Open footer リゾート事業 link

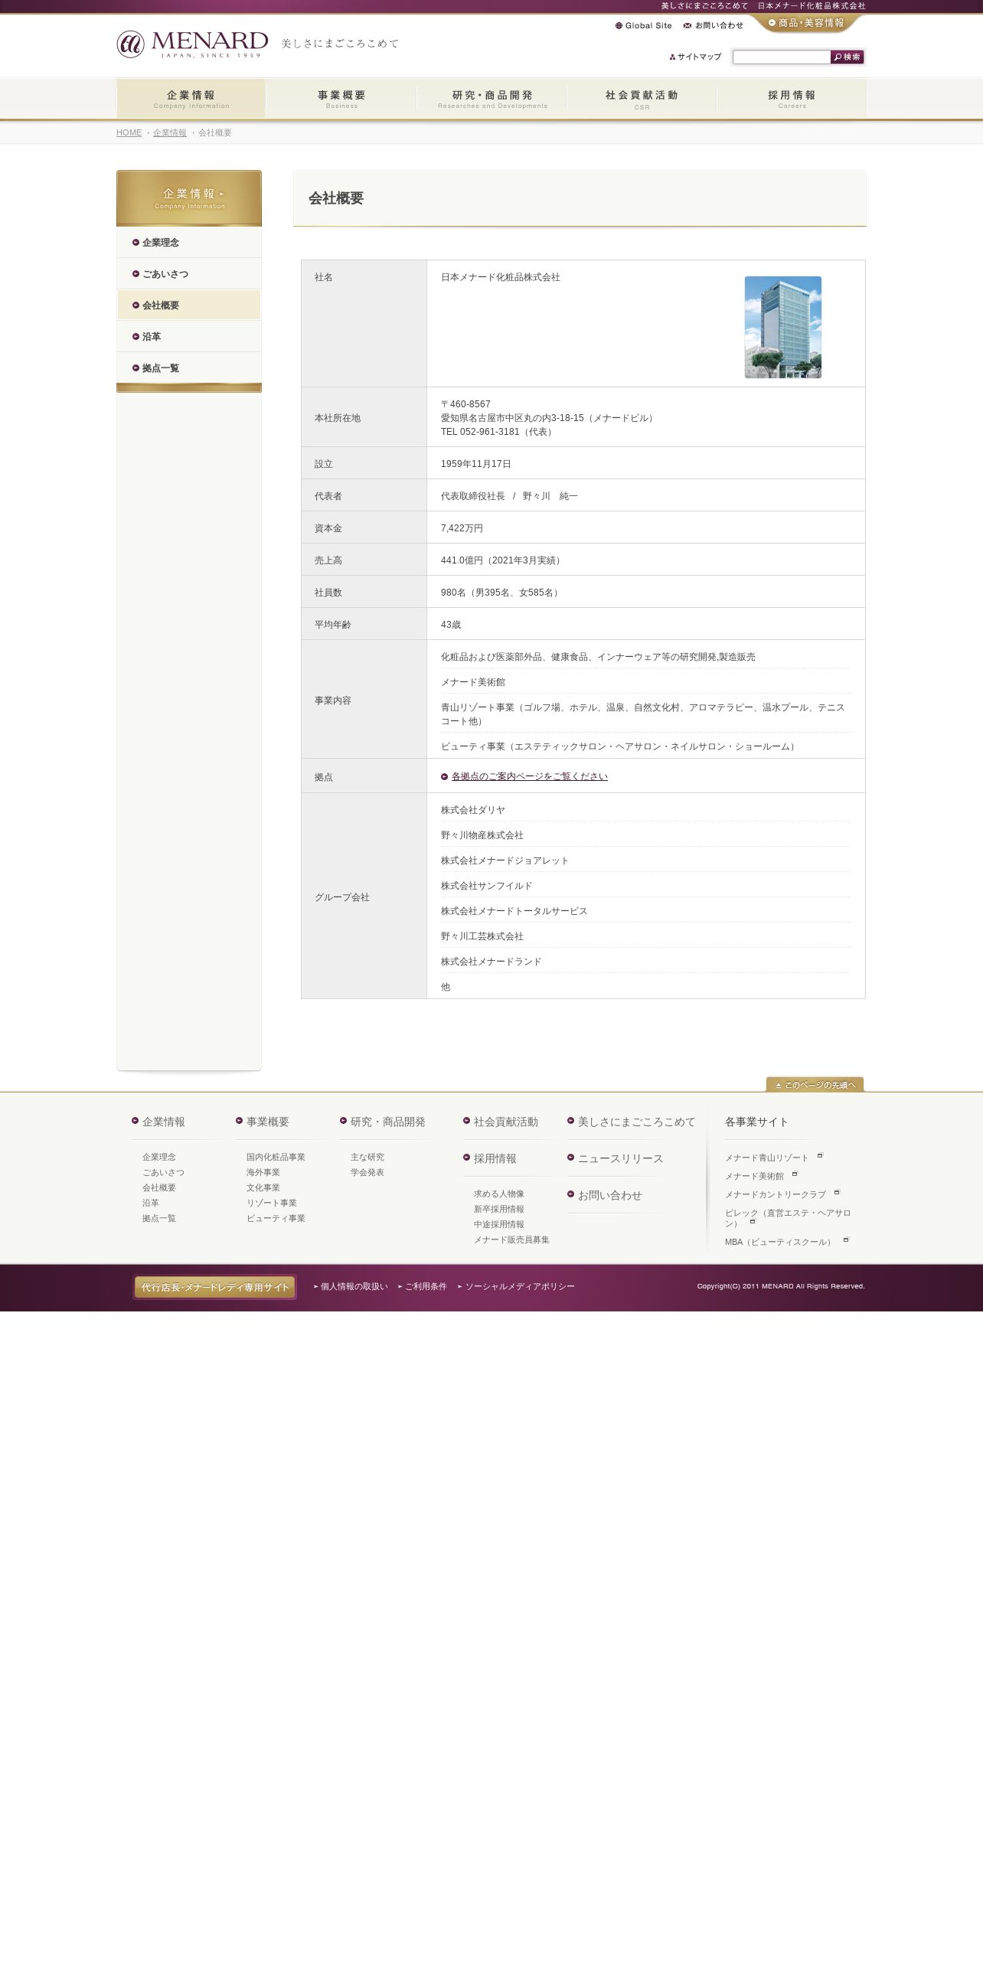[x=272, y=1203]
